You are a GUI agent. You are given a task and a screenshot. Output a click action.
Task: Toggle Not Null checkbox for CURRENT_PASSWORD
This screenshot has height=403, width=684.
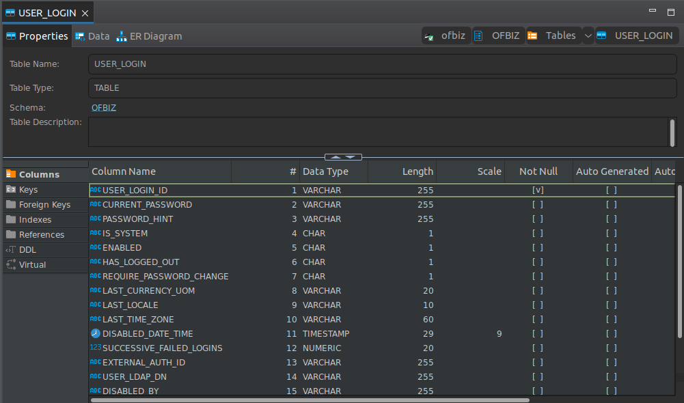click(538, 205)
